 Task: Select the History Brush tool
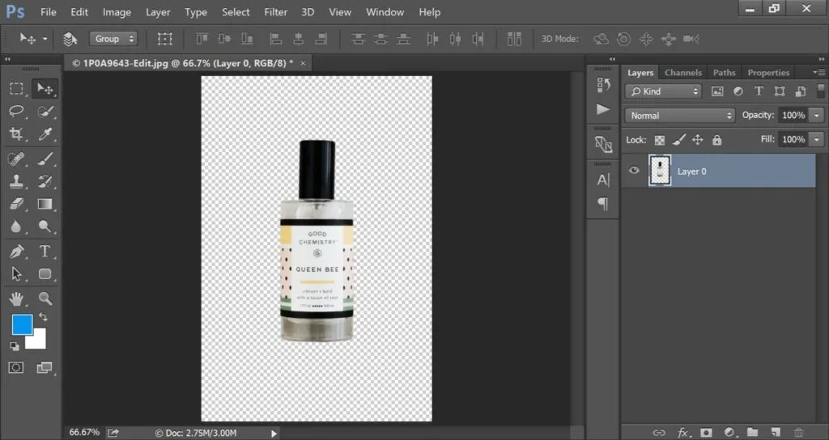(45, 181)
